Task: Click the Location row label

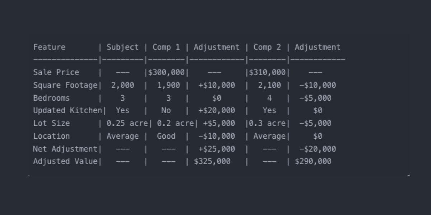Action: tap(51, 136)
